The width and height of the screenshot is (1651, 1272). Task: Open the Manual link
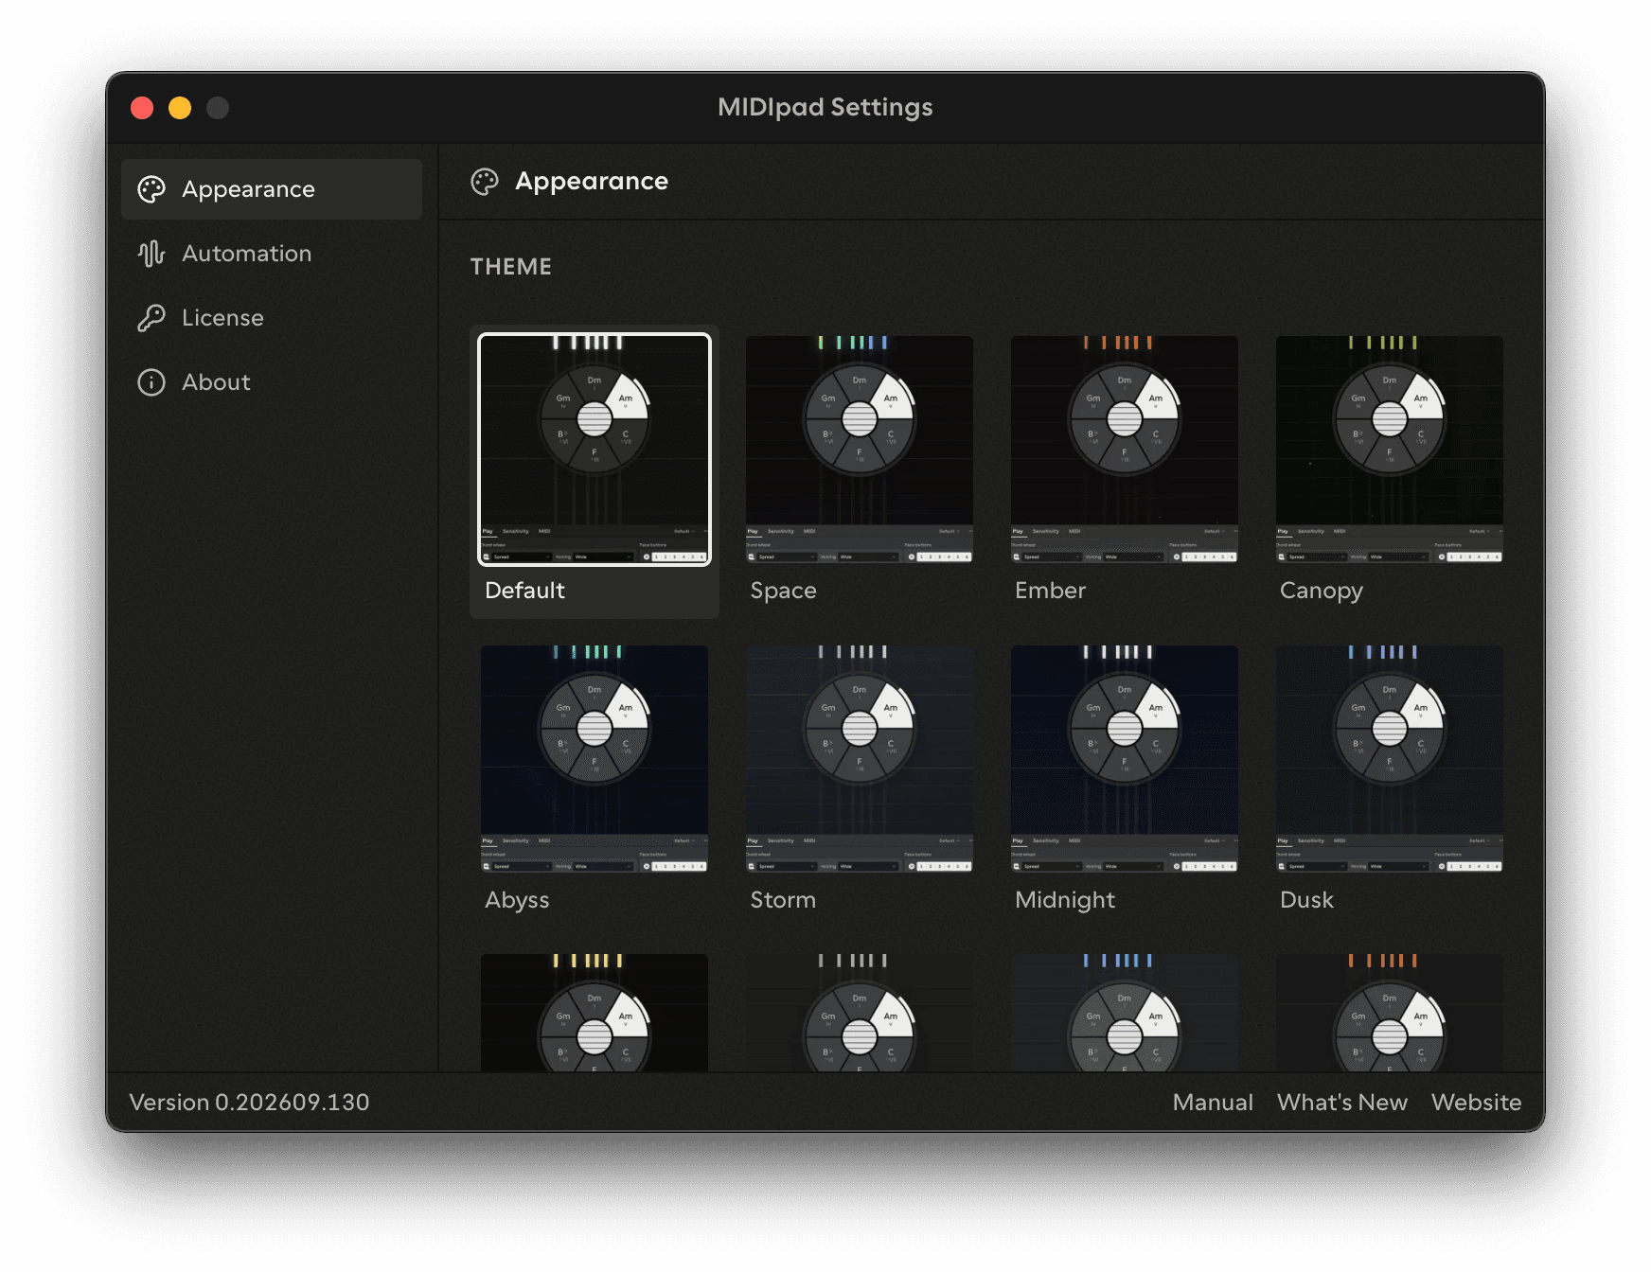coord(1213,1103)
